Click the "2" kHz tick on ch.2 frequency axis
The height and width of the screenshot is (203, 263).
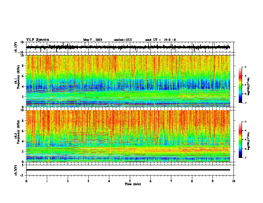tap(23, 152)
